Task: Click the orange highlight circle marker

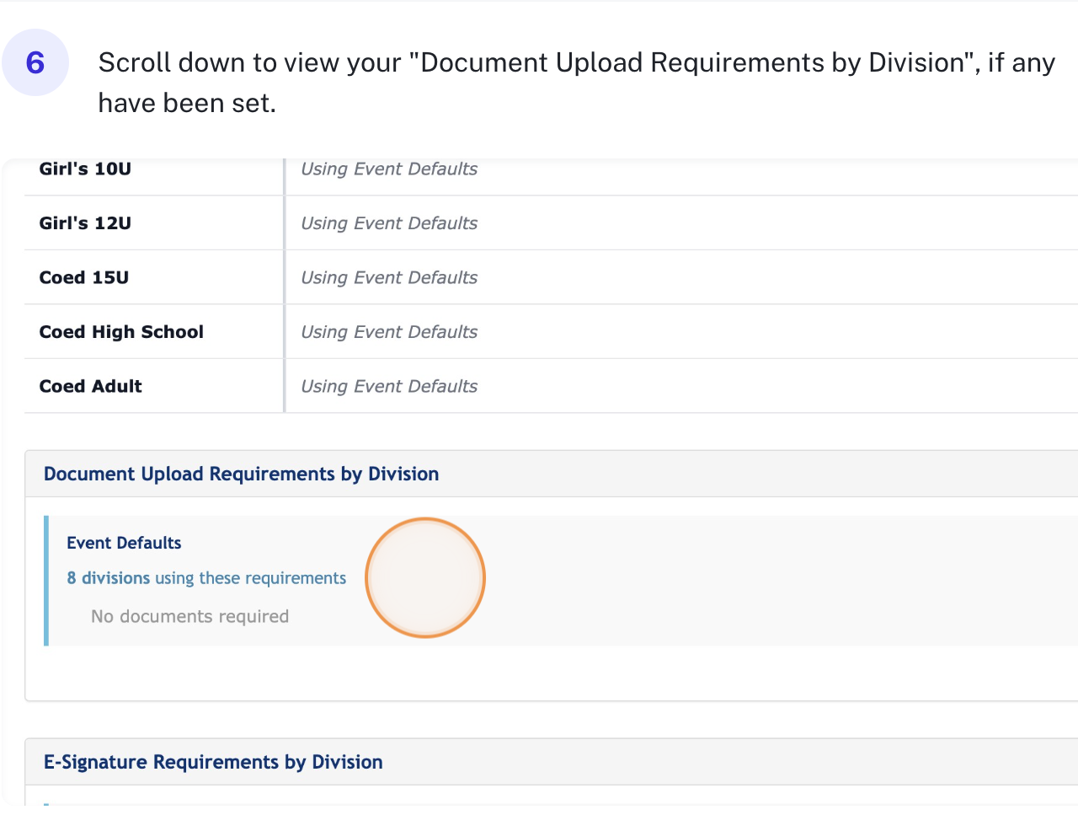Action: 425,578
